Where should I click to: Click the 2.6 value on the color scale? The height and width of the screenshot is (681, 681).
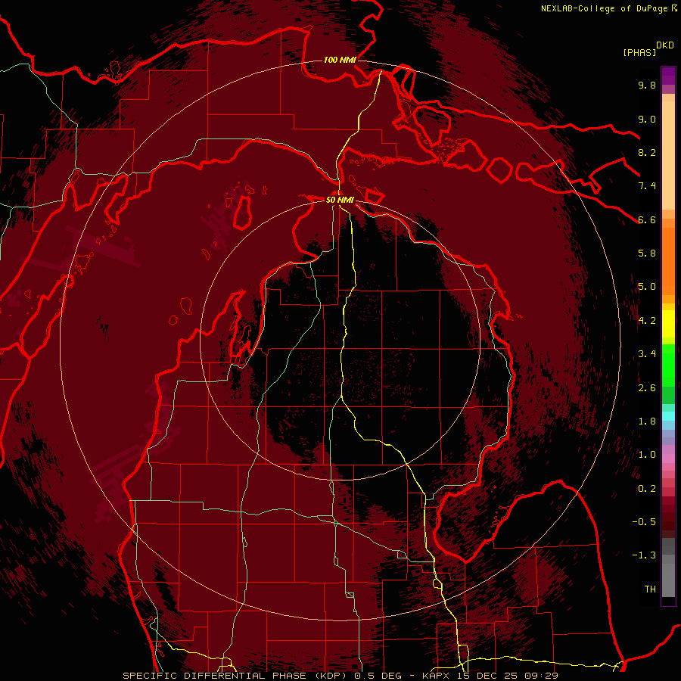tap(647, 387)
